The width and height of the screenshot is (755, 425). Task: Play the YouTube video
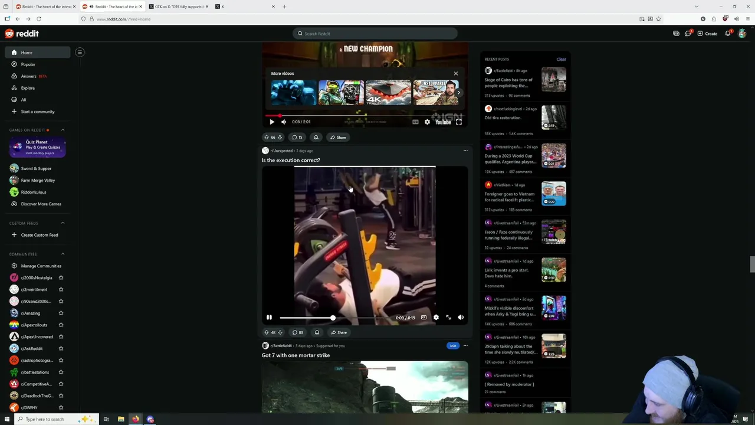click(x=271, y=122)
